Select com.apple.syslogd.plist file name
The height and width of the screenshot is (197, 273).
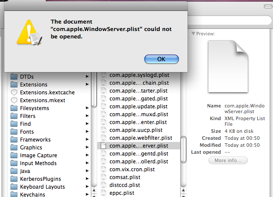[x=139, y=75]
